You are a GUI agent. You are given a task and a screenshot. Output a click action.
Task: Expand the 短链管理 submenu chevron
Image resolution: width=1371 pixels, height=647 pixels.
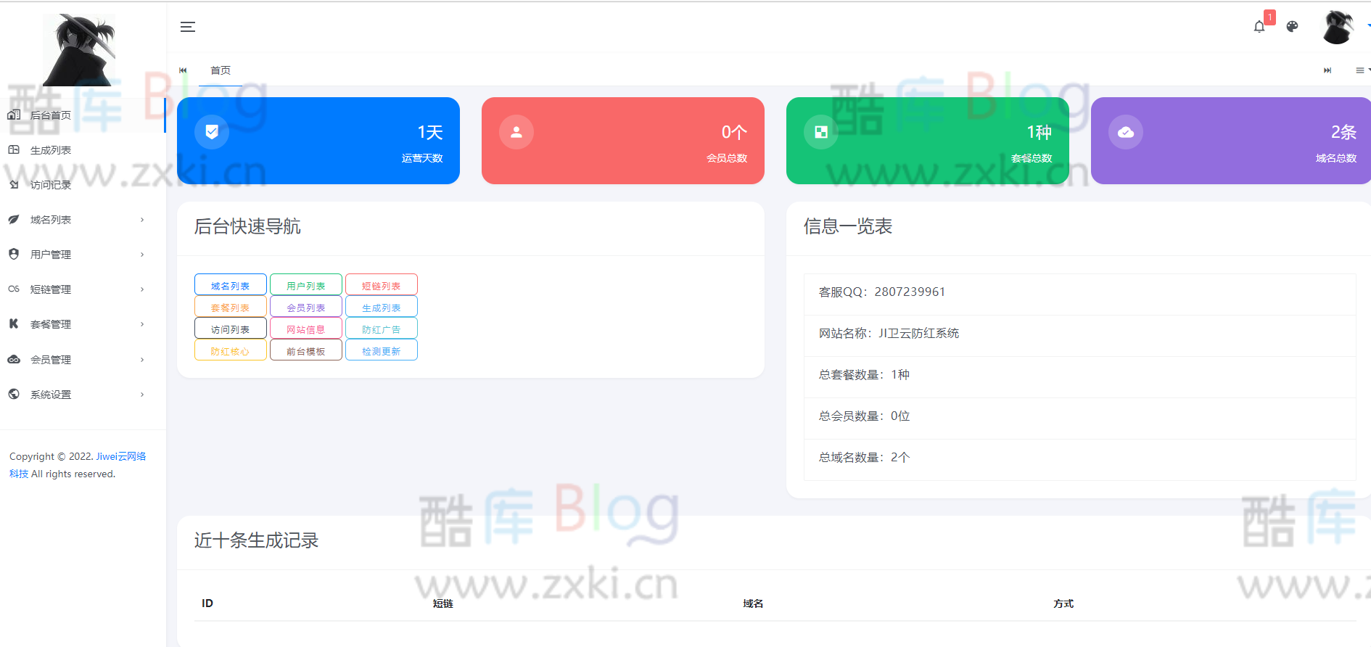(x=142, y=289)
